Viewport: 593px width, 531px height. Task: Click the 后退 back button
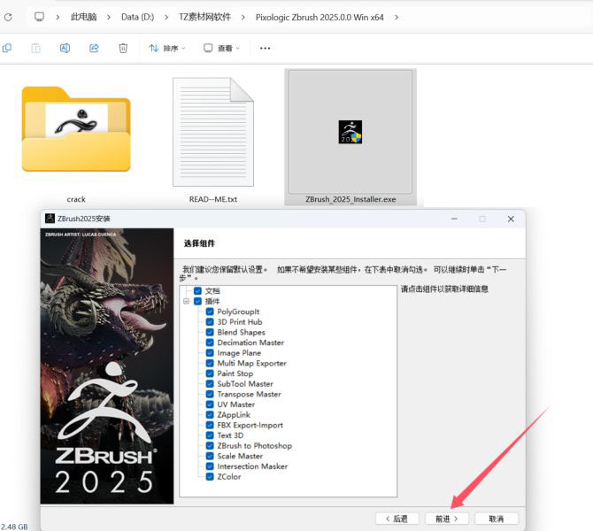click(x=397, y=519)
